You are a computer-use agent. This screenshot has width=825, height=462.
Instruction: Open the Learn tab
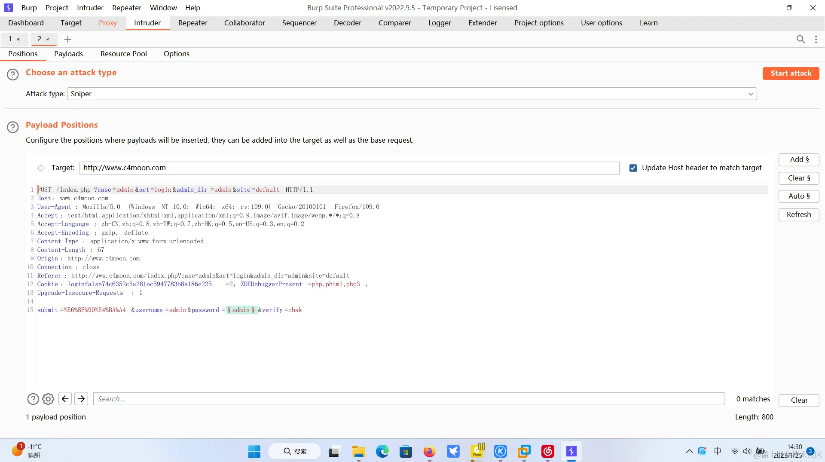coord(648,23)
